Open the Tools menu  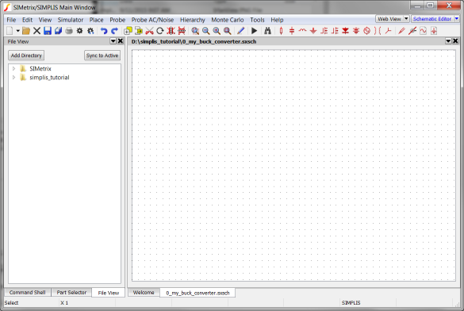(257, 20)
